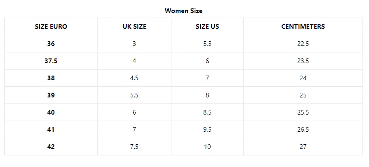Select the SIZE EURO column header
This screenshot has width=369, height=167.
51,26
